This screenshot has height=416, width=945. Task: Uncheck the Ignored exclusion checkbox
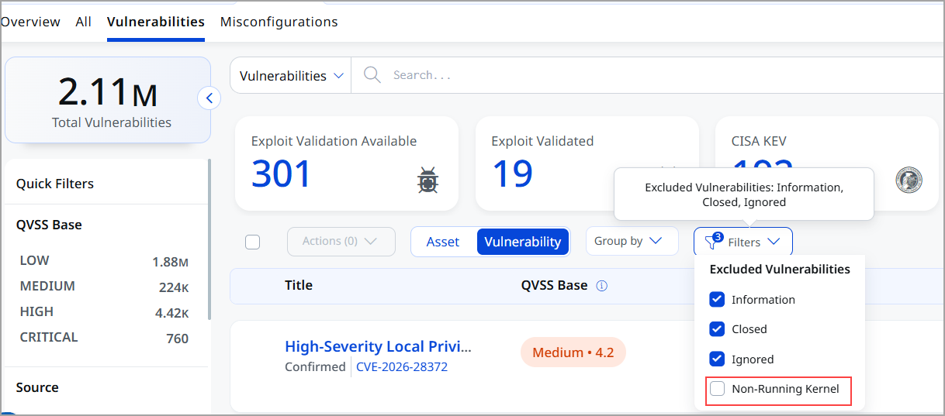tap(717, 359)
